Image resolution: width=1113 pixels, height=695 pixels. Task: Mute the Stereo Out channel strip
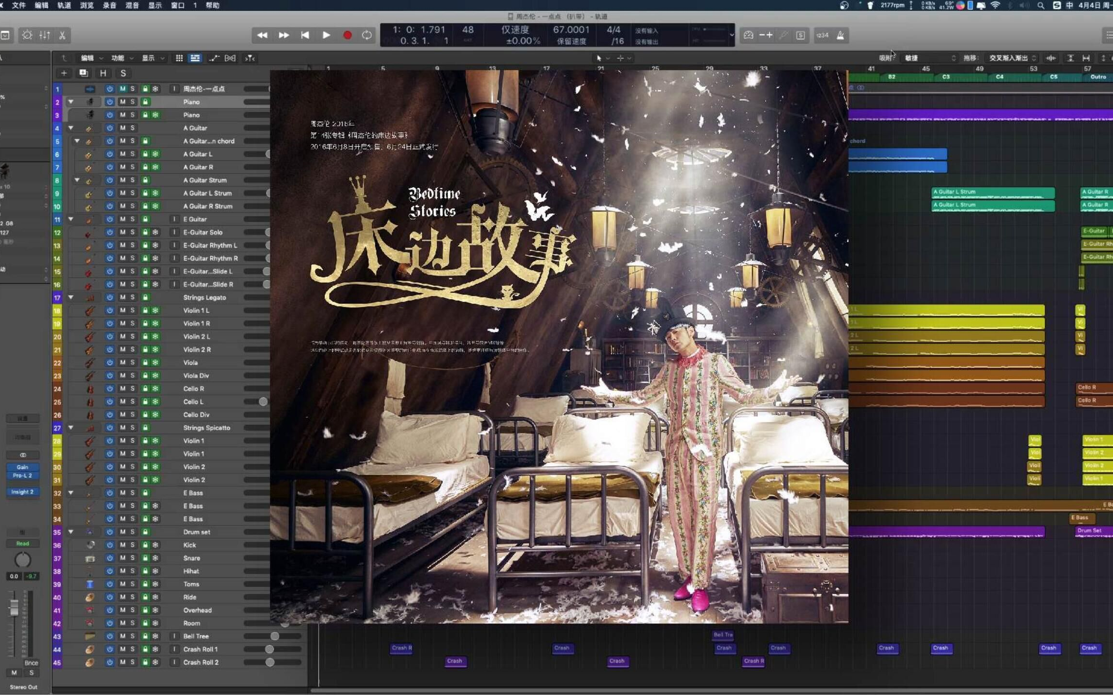[x=14, y=673]
